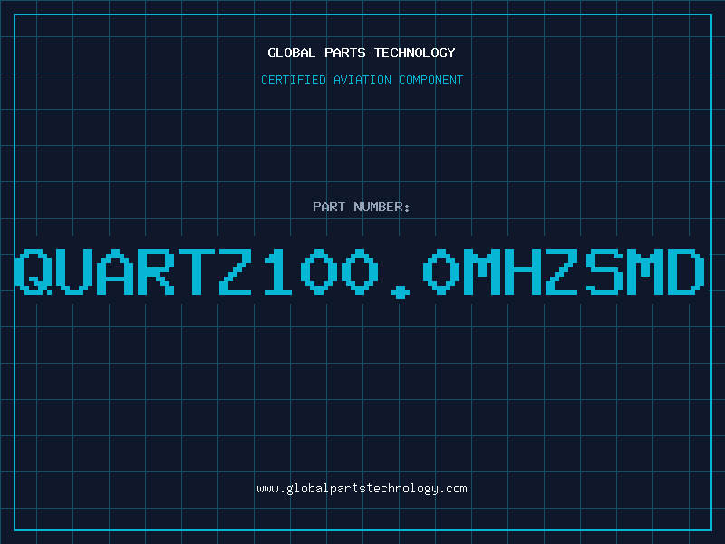Click the letter U in QUARTZ
Viewport: 725px width, 544px height.
pos(73,271)
